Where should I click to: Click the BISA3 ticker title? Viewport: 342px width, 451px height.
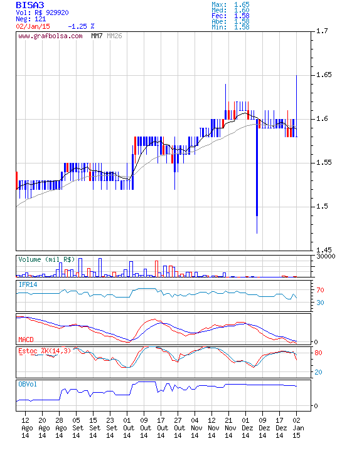[30, 5]
